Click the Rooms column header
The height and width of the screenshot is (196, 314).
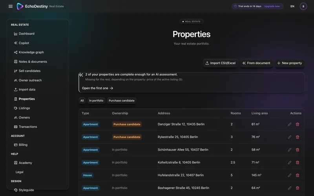pos(236,113)
